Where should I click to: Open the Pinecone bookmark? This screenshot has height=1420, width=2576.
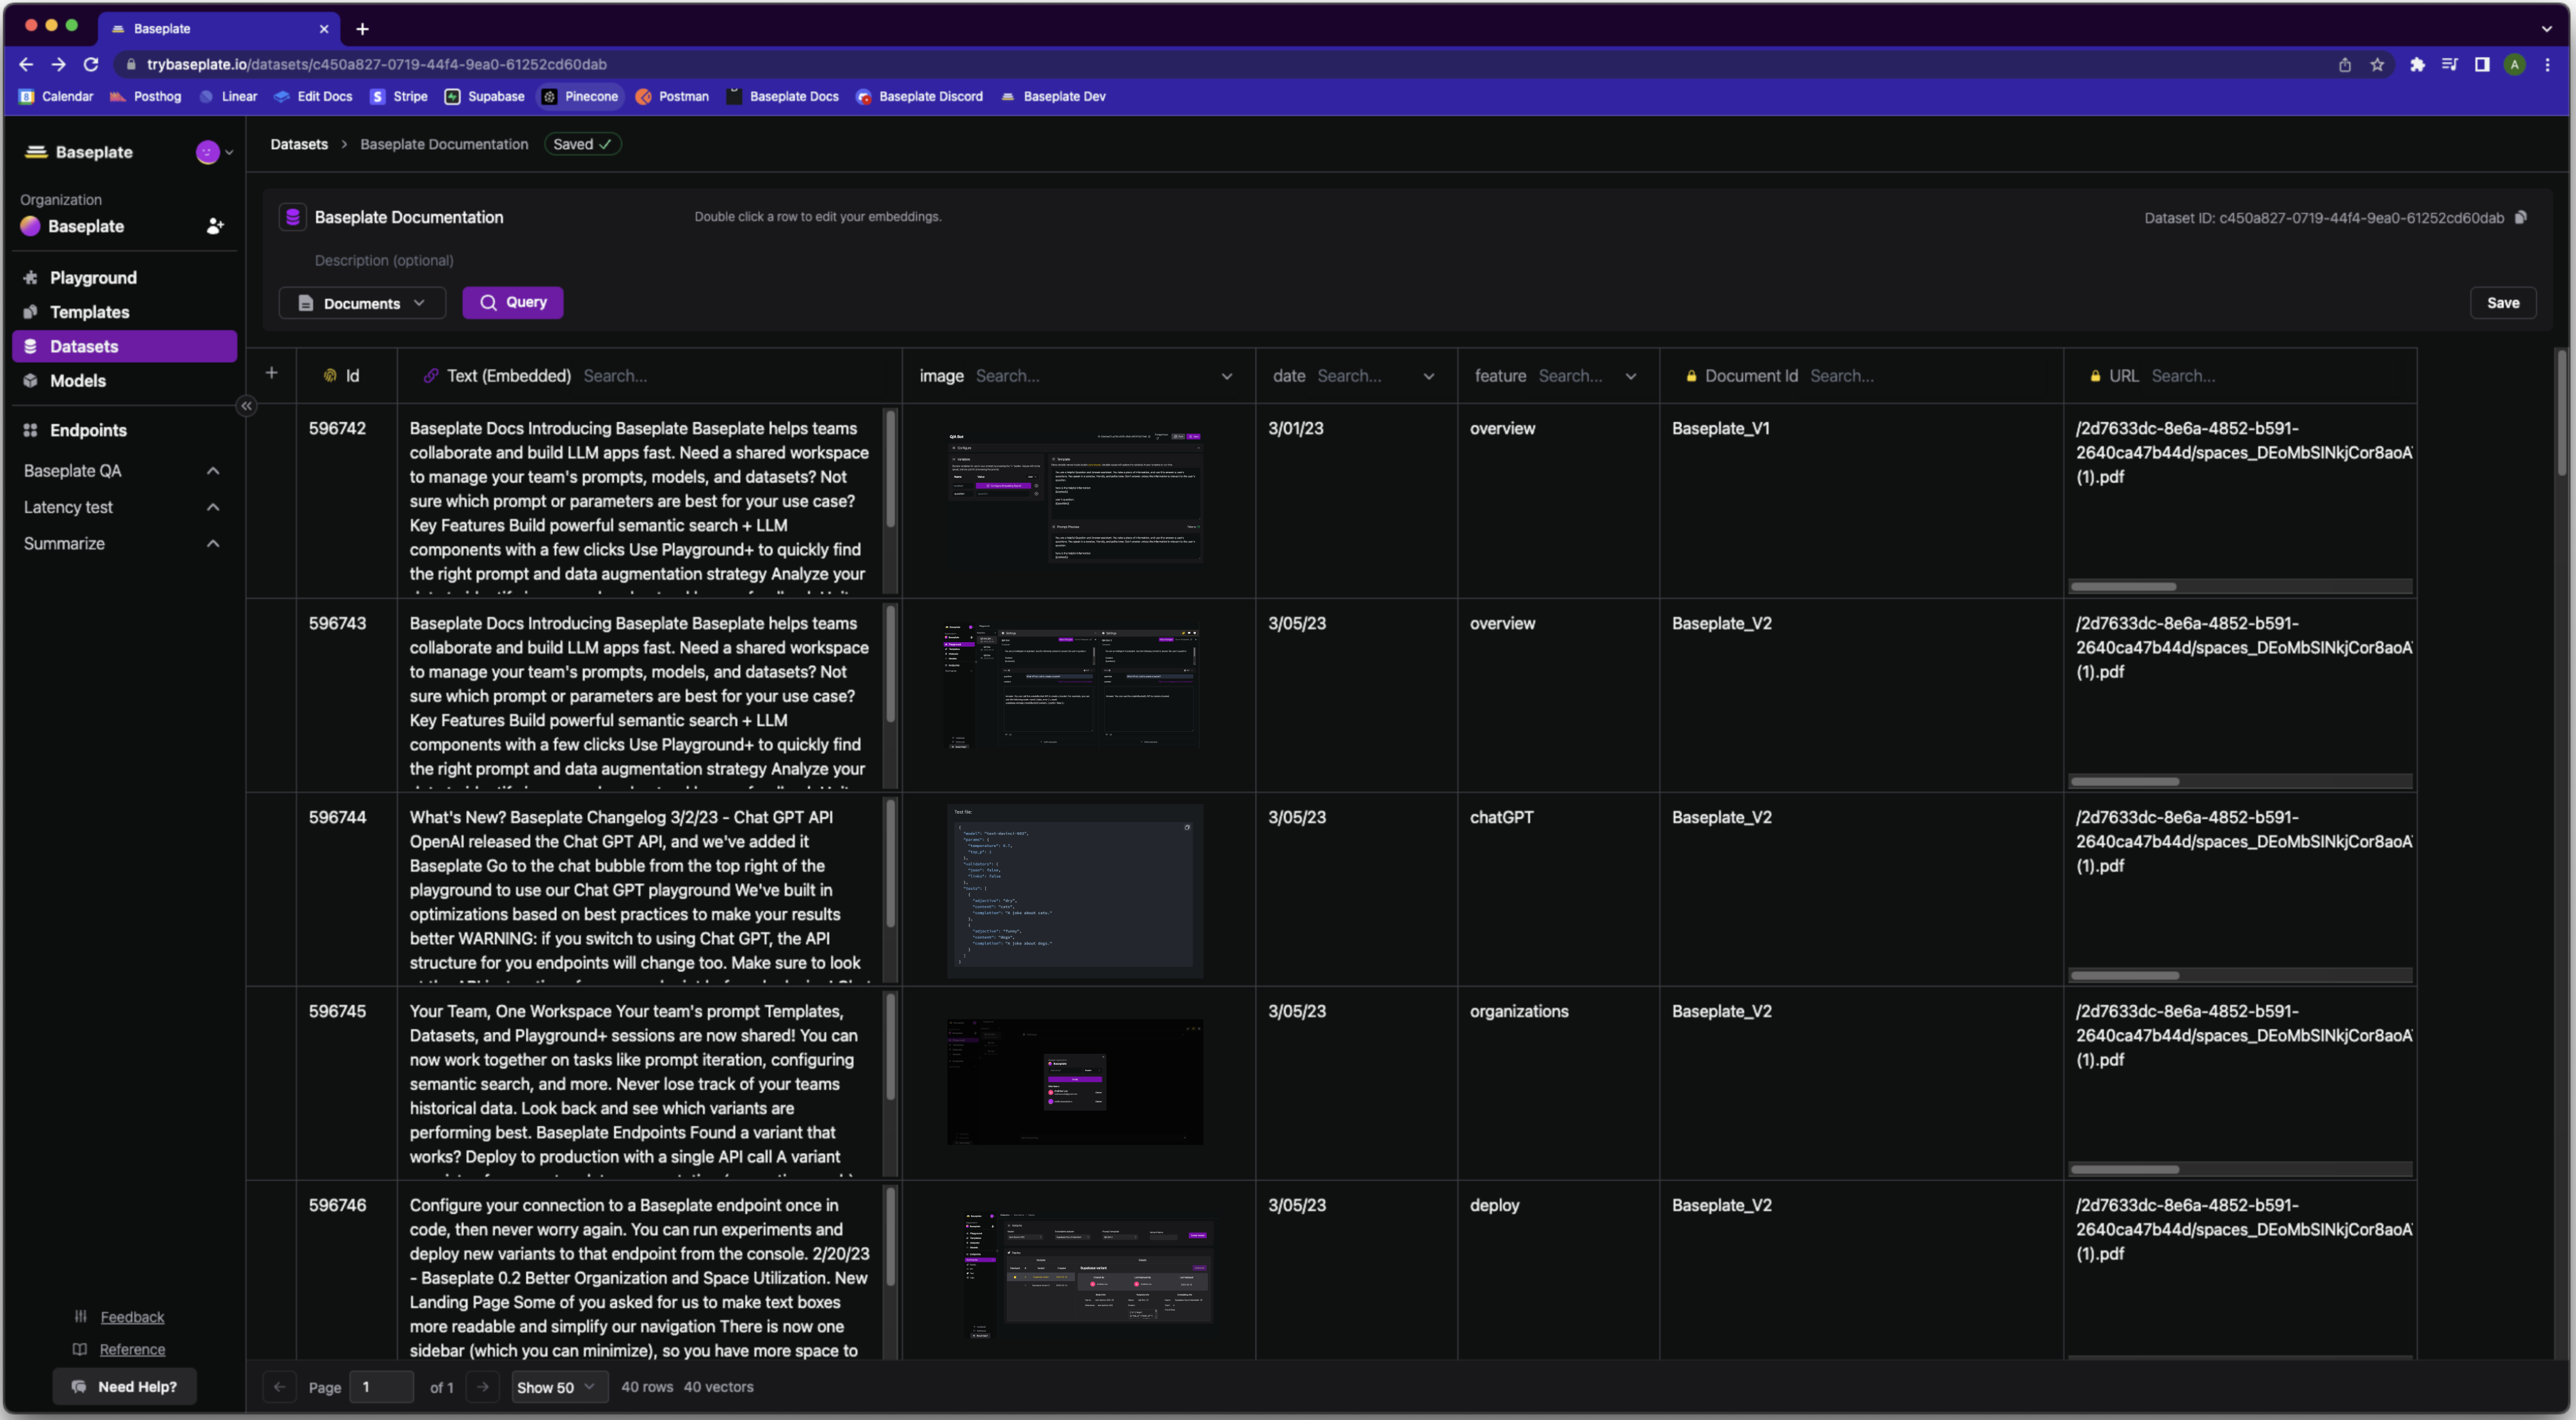[x=581, y=96]
